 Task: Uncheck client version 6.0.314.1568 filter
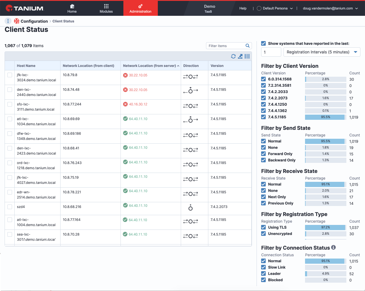[263, 79]
